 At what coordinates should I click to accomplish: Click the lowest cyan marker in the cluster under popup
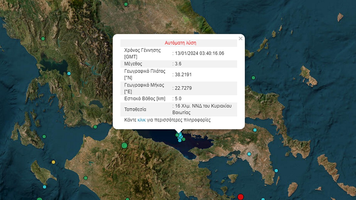[180, 141]
